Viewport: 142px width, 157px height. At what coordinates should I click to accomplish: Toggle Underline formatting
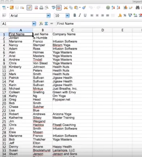pos(85,15)
